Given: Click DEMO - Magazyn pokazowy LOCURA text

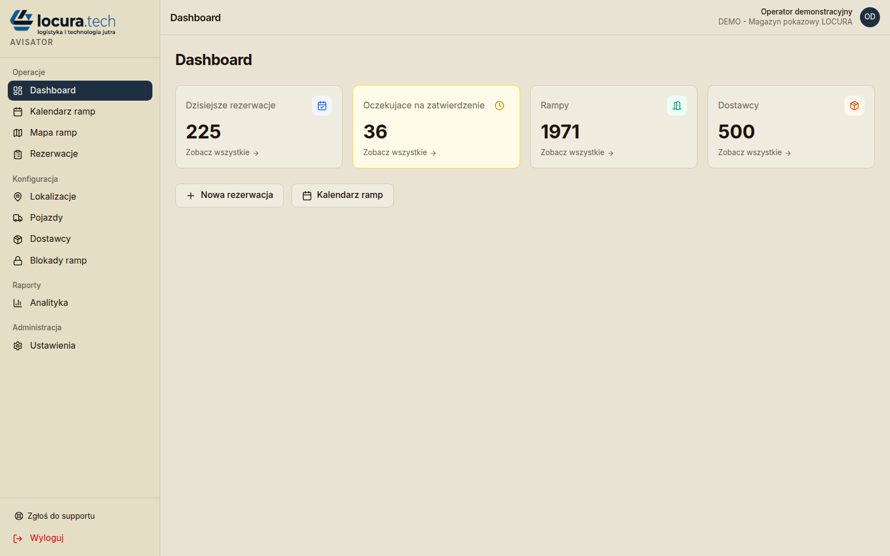Looking at the screenshot, I should (785, 22).
